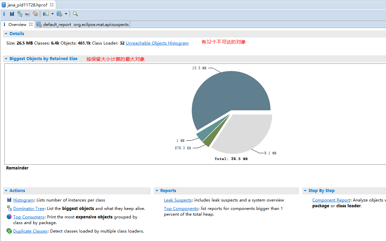Open Thread Overview gears icon
The height and width of the screenshot is (241, 386).
(x=35, y=14)
